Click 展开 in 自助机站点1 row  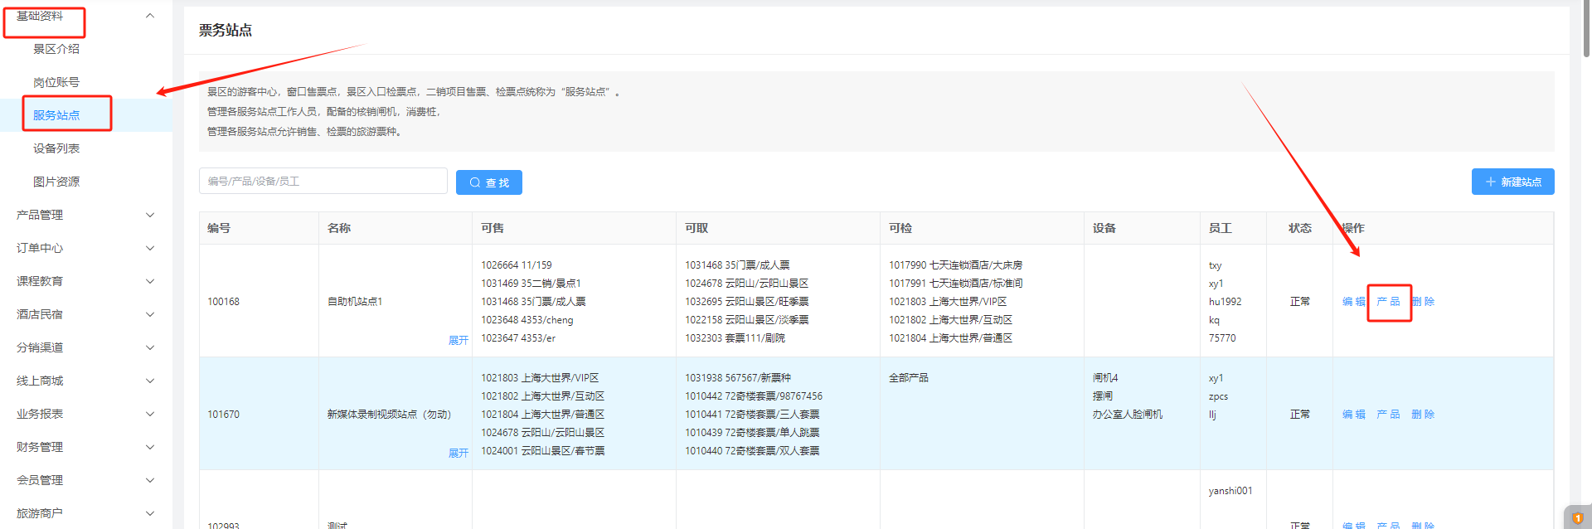[x=458, y=340]
